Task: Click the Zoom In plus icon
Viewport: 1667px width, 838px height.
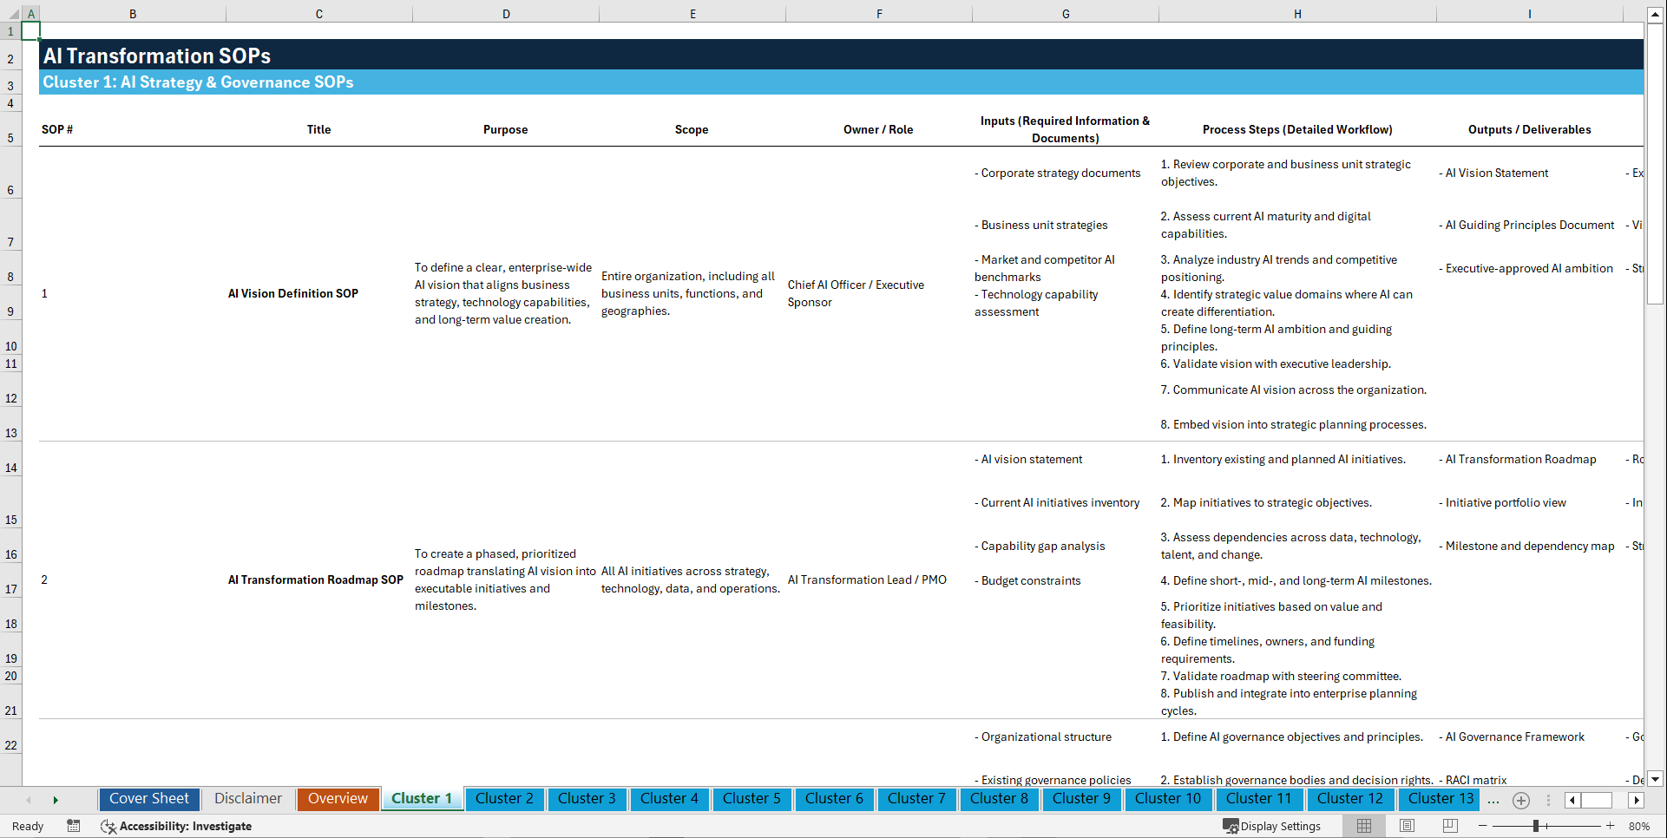Action: click(1611, 826)
